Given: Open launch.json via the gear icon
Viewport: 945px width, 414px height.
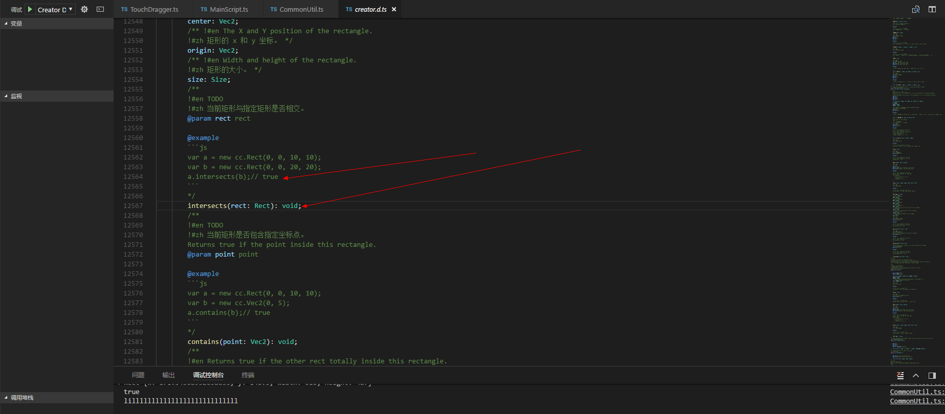Looking at the screenshot, I should pos(84,9).
